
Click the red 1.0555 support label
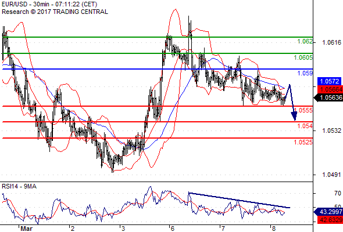[x=303, y=110]
